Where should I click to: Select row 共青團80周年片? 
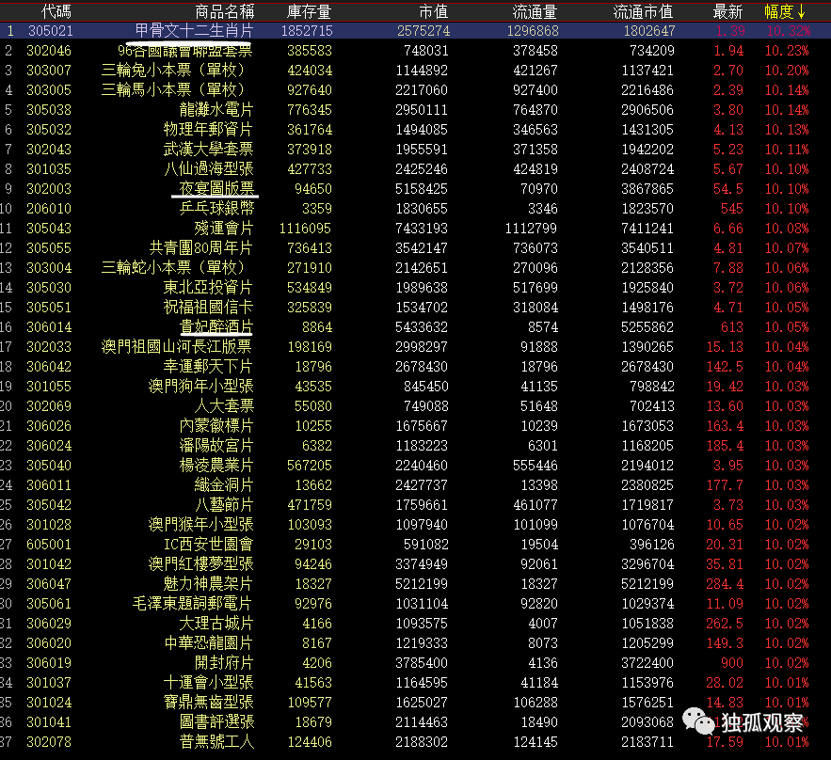[416, 248]
